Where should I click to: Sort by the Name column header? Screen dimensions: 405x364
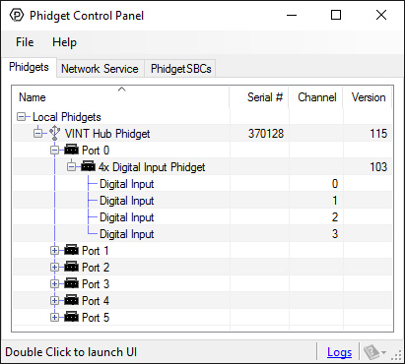click(121, 97)
